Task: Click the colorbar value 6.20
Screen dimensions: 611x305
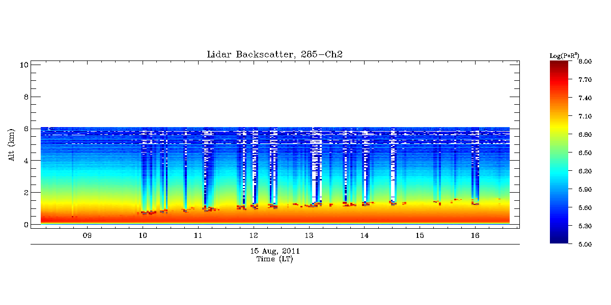Action: 585,171
